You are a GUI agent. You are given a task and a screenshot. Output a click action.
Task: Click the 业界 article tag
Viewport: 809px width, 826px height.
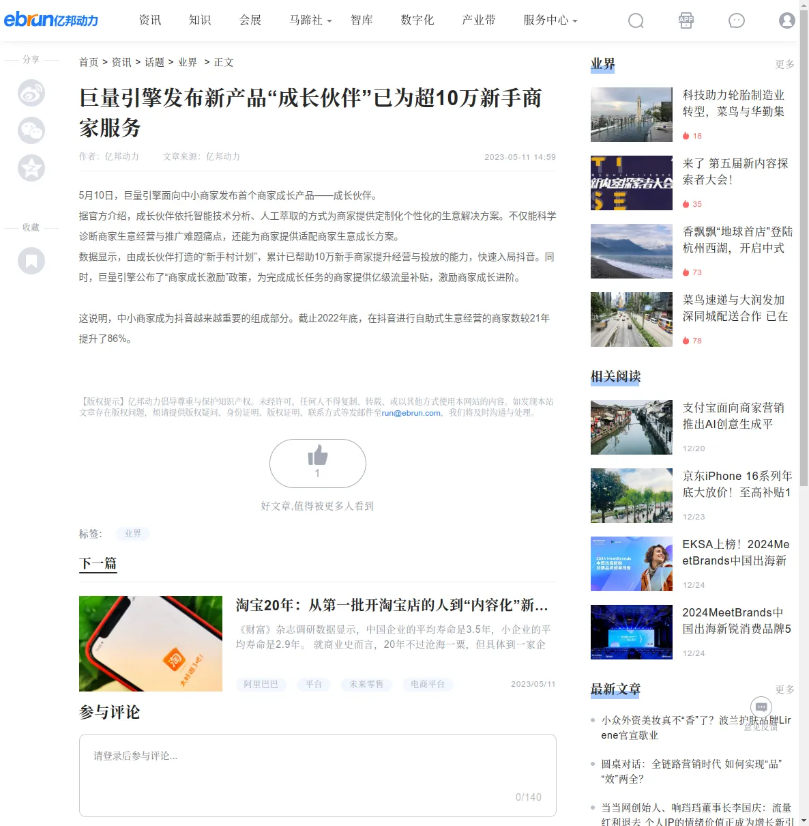coord(133,534)
